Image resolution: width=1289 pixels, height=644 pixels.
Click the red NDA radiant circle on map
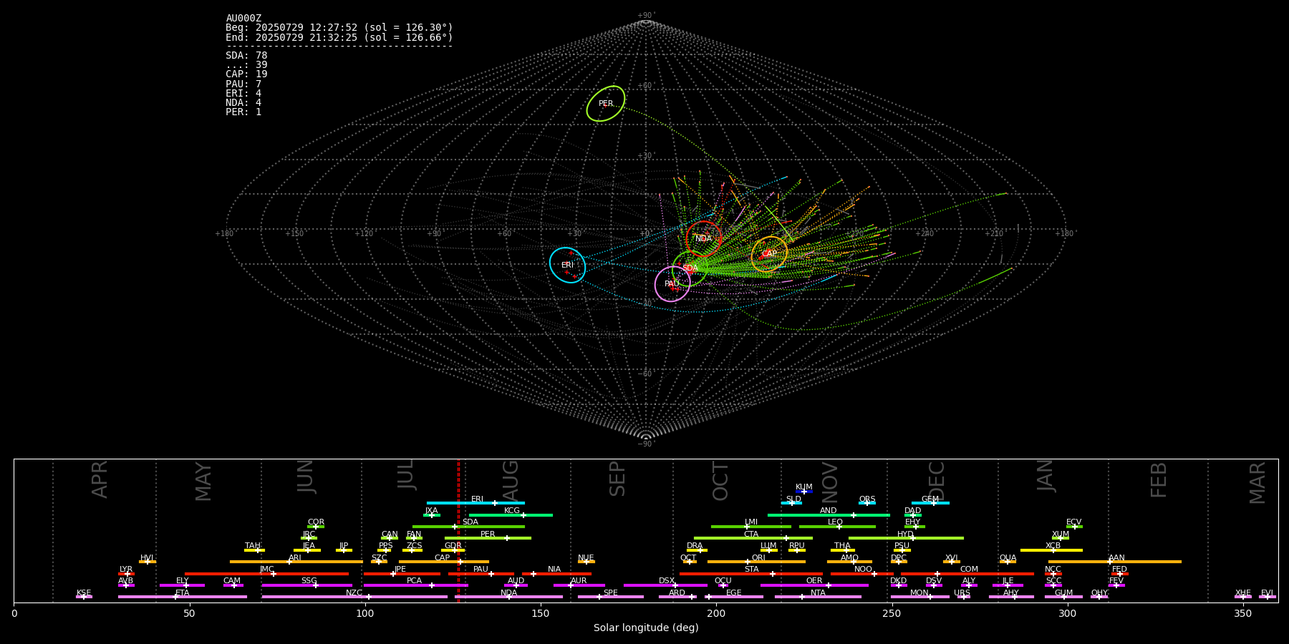point(704,239)
